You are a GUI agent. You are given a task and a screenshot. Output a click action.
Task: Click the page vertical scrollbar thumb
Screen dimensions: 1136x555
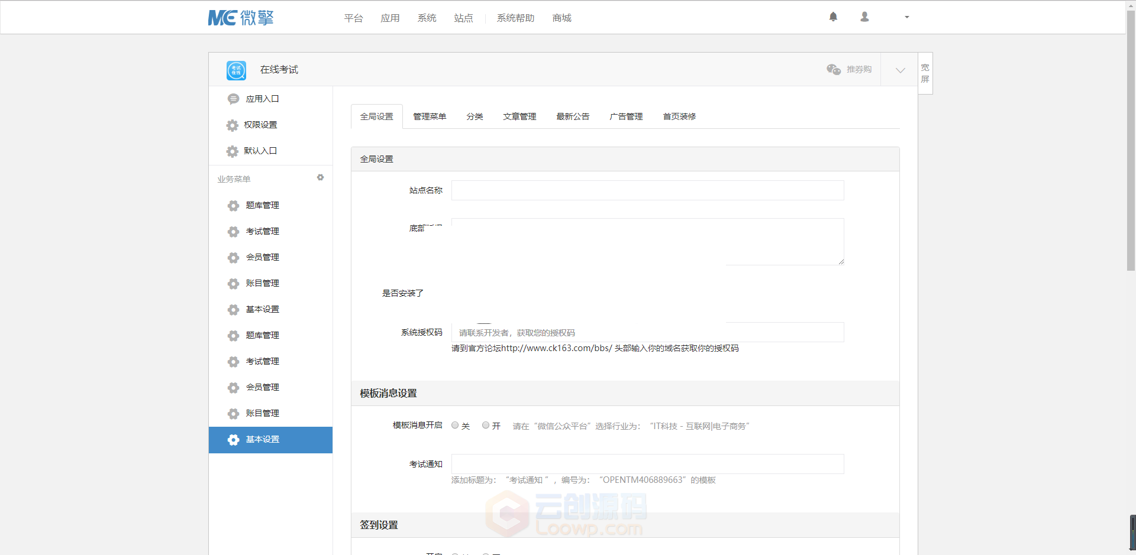[x=1131, y=139]
